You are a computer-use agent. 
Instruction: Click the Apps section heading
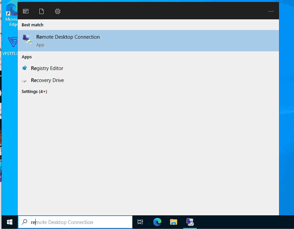click(x=27, y=57)
